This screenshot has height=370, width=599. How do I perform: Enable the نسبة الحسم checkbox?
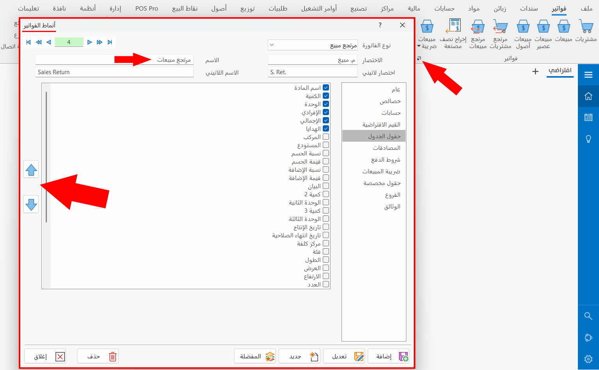click(x=325, y=153)
